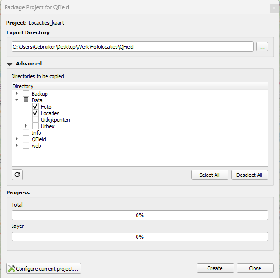The width and height of the screenshot is (280, 278).
Task: Click the Create button
Action: (x=215, y=268)
